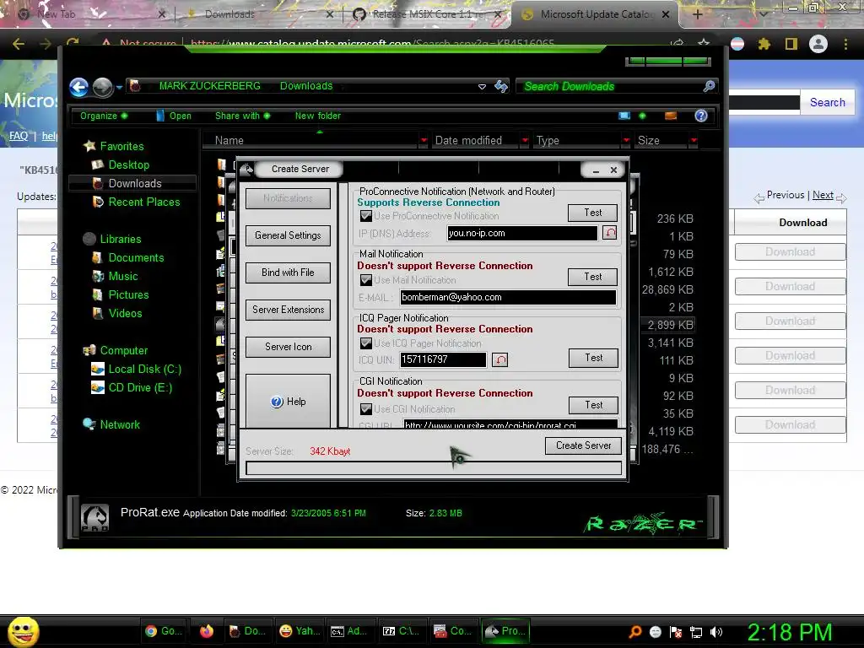Toggle Use Mail Notification checkbox

click(x=366, y=280)
